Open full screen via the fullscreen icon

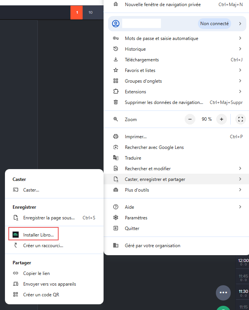pos(240,119)
